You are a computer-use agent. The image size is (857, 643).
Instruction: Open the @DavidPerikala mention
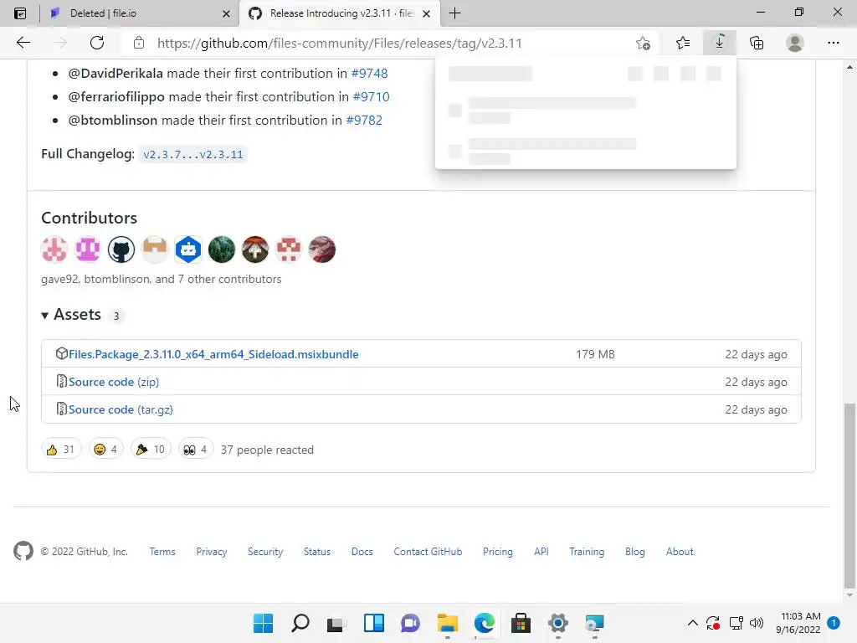[115, 74]
